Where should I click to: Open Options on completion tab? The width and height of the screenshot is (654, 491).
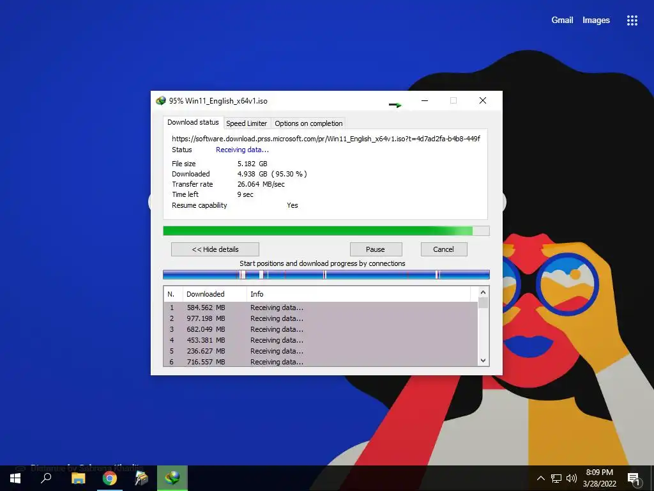[308, 123]
